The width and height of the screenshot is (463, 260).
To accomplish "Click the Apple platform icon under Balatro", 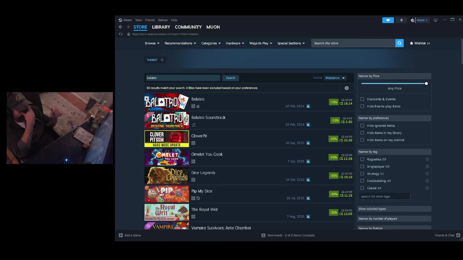I will pos(198,106).
